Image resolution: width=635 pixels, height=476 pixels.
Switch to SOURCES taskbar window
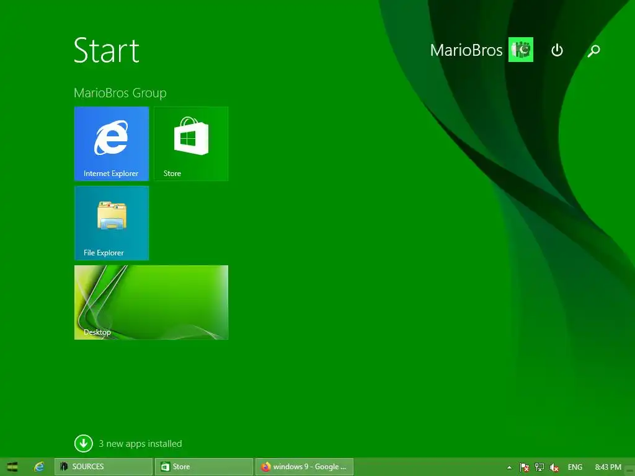tap(104, 467)
